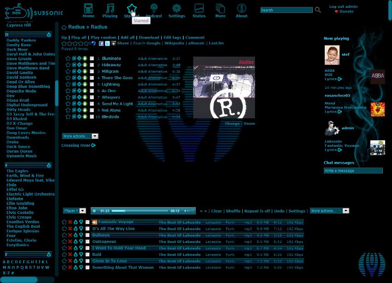Focus the Search text field
Viewport: 392px width, 283px height.
click(x=287, y=10)
